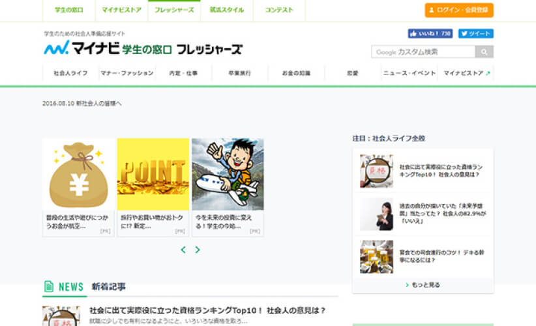
Task: Open the マイナビストア top tab
Action: pos(122,10)
